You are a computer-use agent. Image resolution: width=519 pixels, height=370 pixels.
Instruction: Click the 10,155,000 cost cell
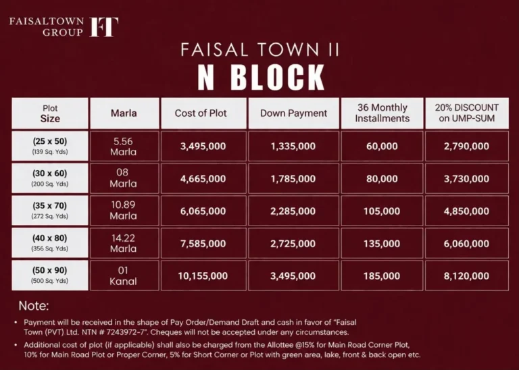point(203,275)
